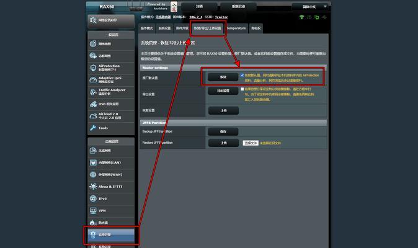The image size is (418, 248).
Task: Switch to the System settings tab
Action: tap(164, 29)
